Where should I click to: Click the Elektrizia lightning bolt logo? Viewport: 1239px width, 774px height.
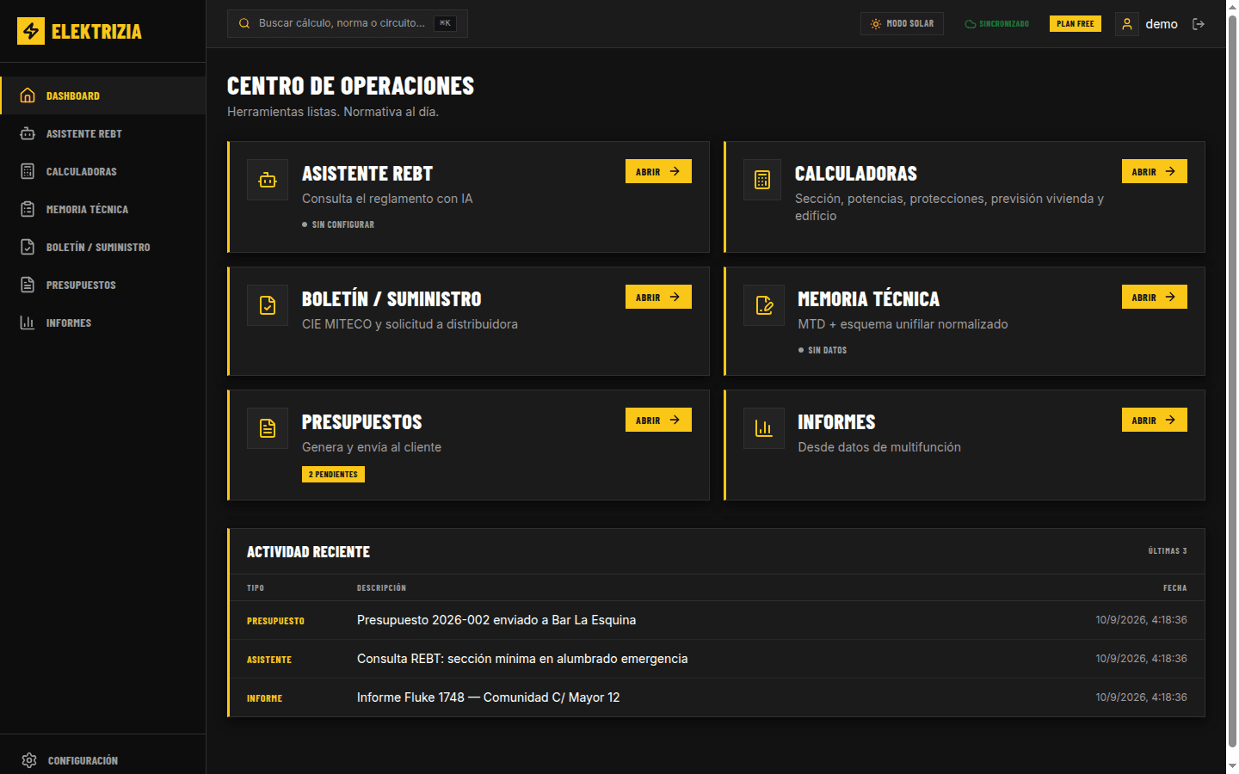(31, 31)
